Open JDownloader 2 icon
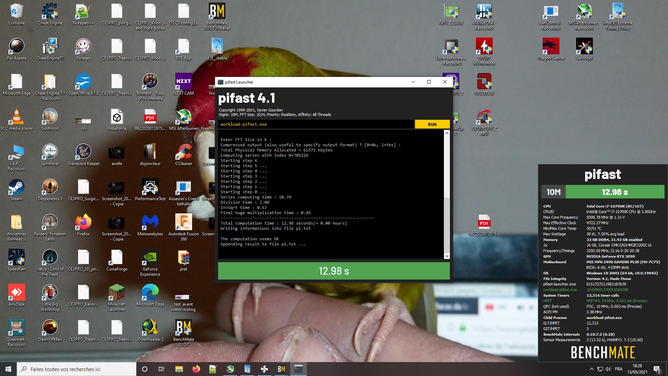 tap(150, 331)
